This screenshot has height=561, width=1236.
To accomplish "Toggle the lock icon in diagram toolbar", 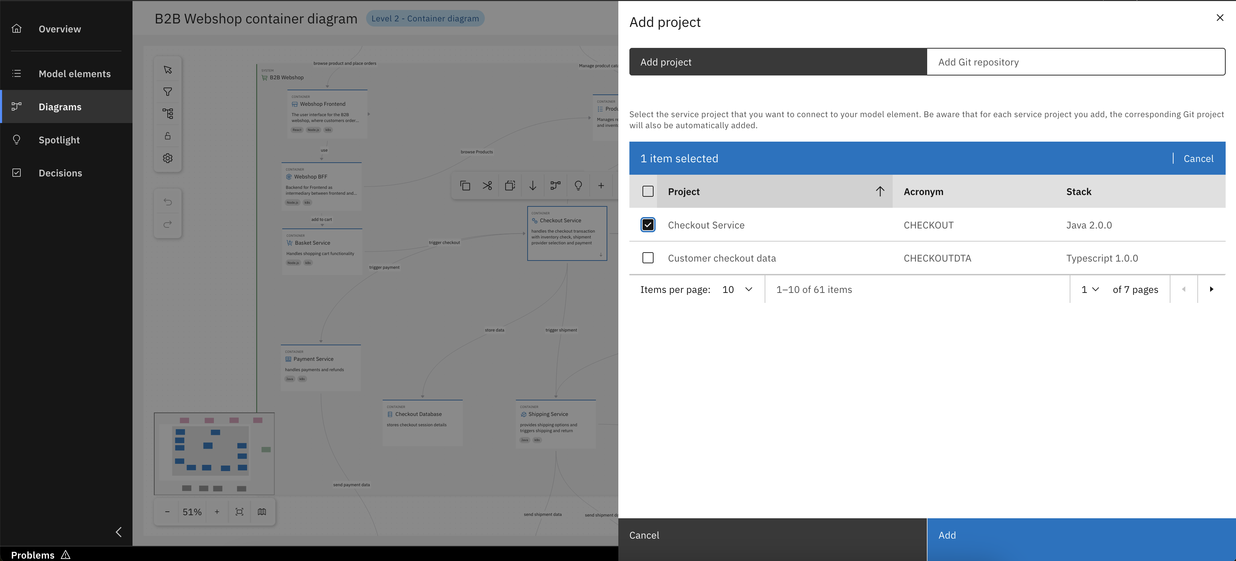I will [167, 136].
